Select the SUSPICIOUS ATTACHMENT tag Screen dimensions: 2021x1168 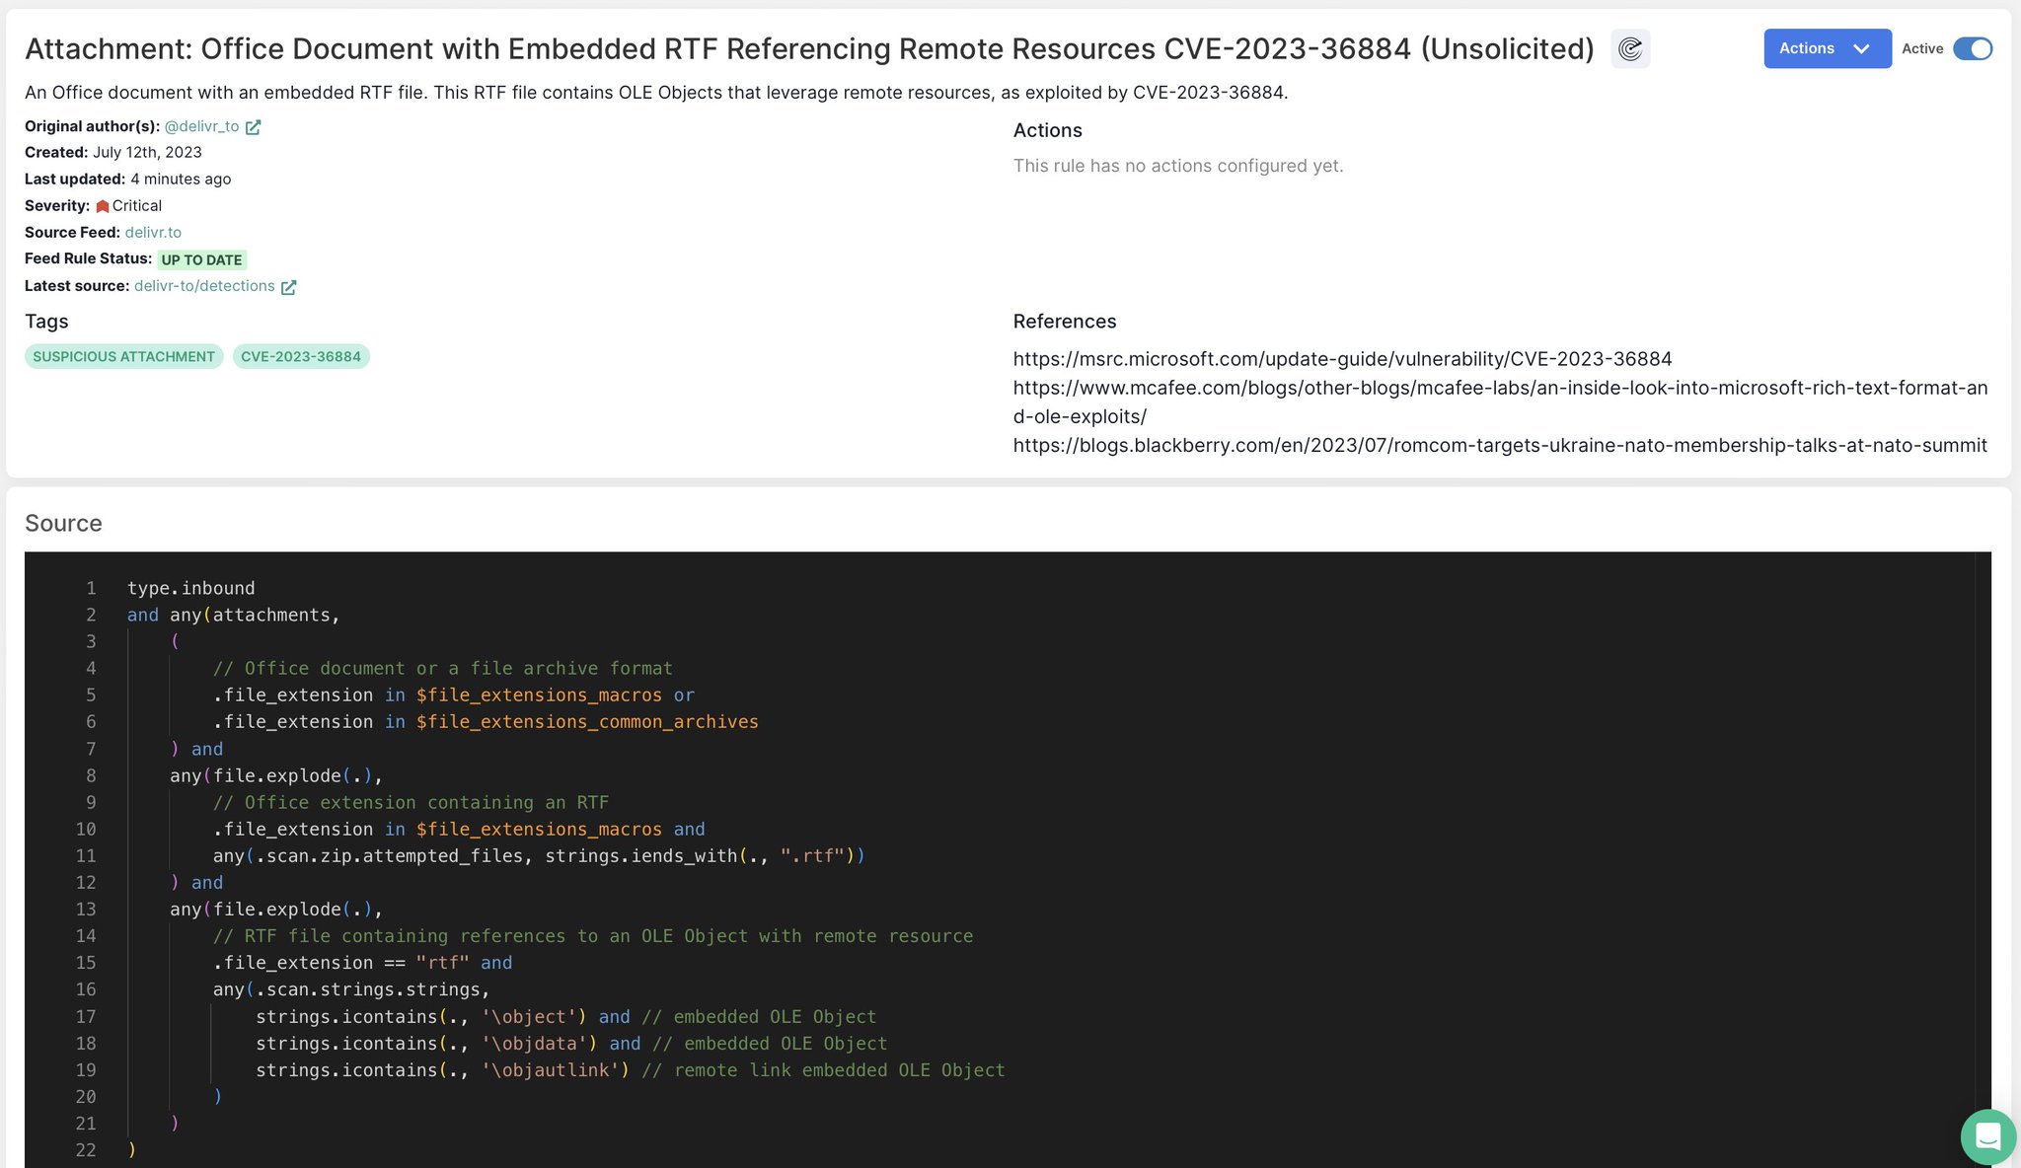click(123, 356)
